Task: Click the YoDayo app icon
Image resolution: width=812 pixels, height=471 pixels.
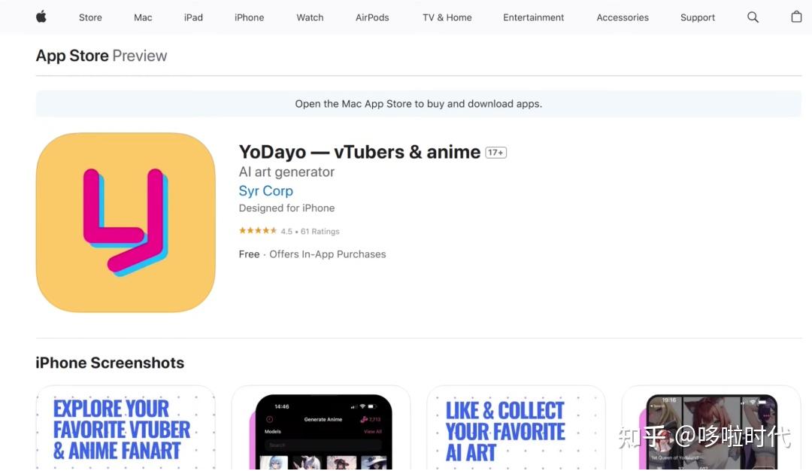Action: coord(126,222)
